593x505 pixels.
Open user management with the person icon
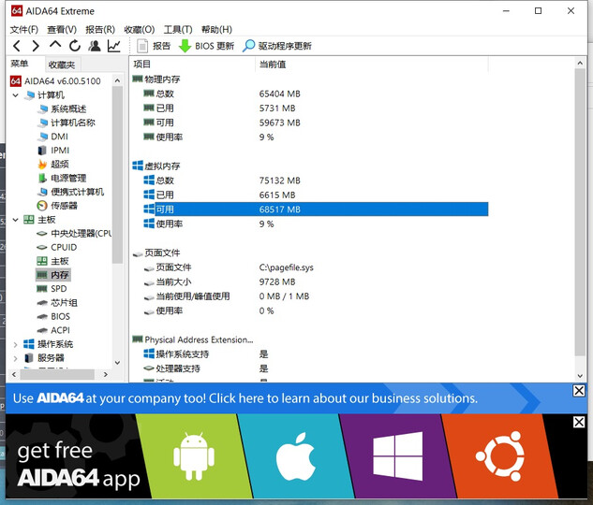tap(95, 46)
